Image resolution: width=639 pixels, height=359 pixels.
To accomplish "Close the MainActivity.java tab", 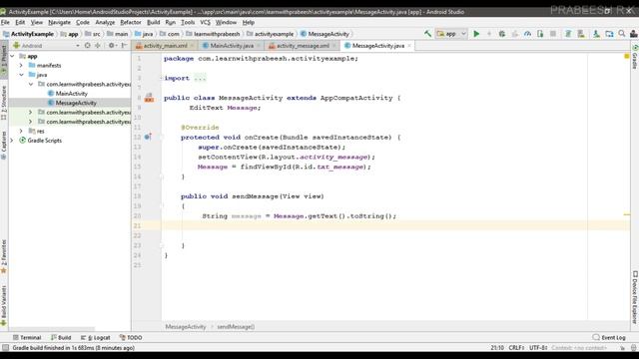I will tap(259, 46).
